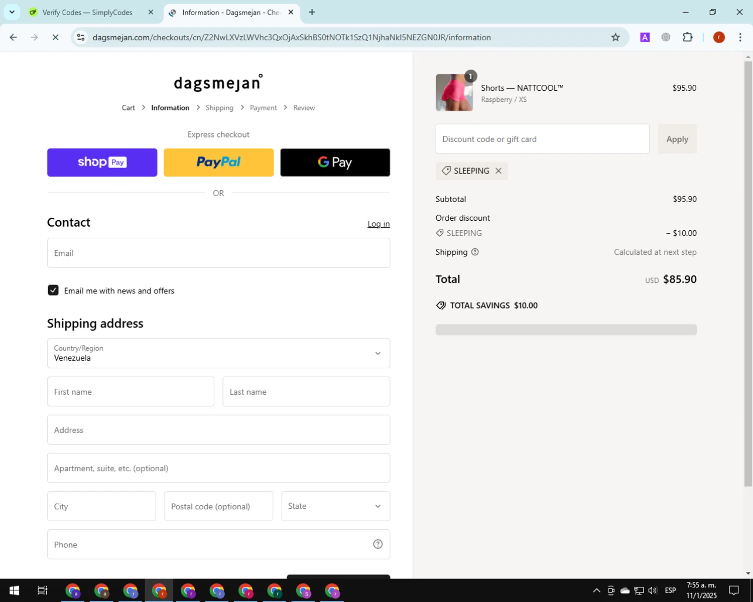Stop loading the page with the X button
This screenshot has height=602, width=753.
pyautogui.click(x=55, y=37)
